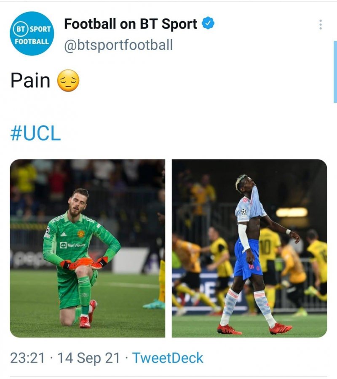
Task: Click the goalkeeper's orange gloves
Action: [84, 264]
